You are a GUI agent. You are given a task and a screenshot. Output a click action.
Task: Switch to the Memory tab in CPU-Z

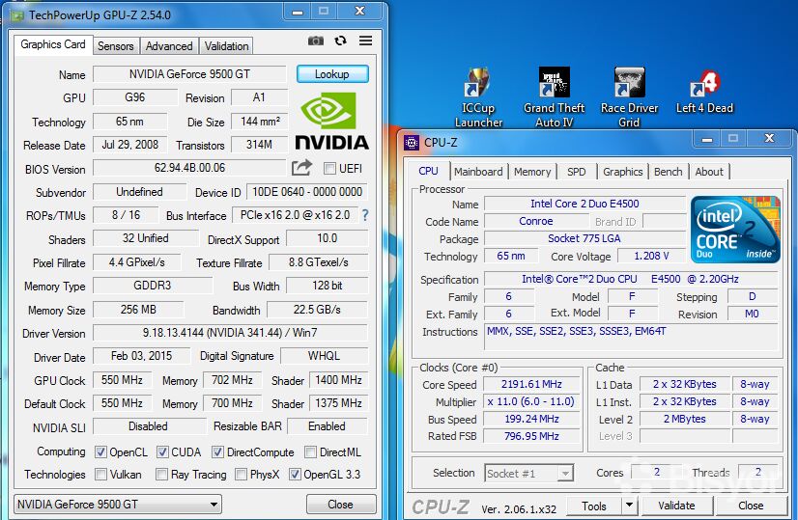coord(532,172)
